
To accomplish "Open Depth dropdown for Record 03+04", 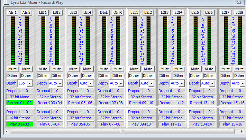I will (x=60, y=83).
